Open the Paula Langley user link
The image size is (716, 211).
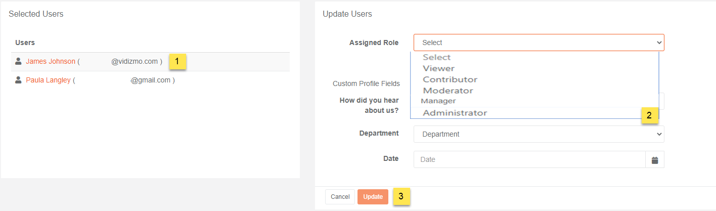(x=48, y=80)
